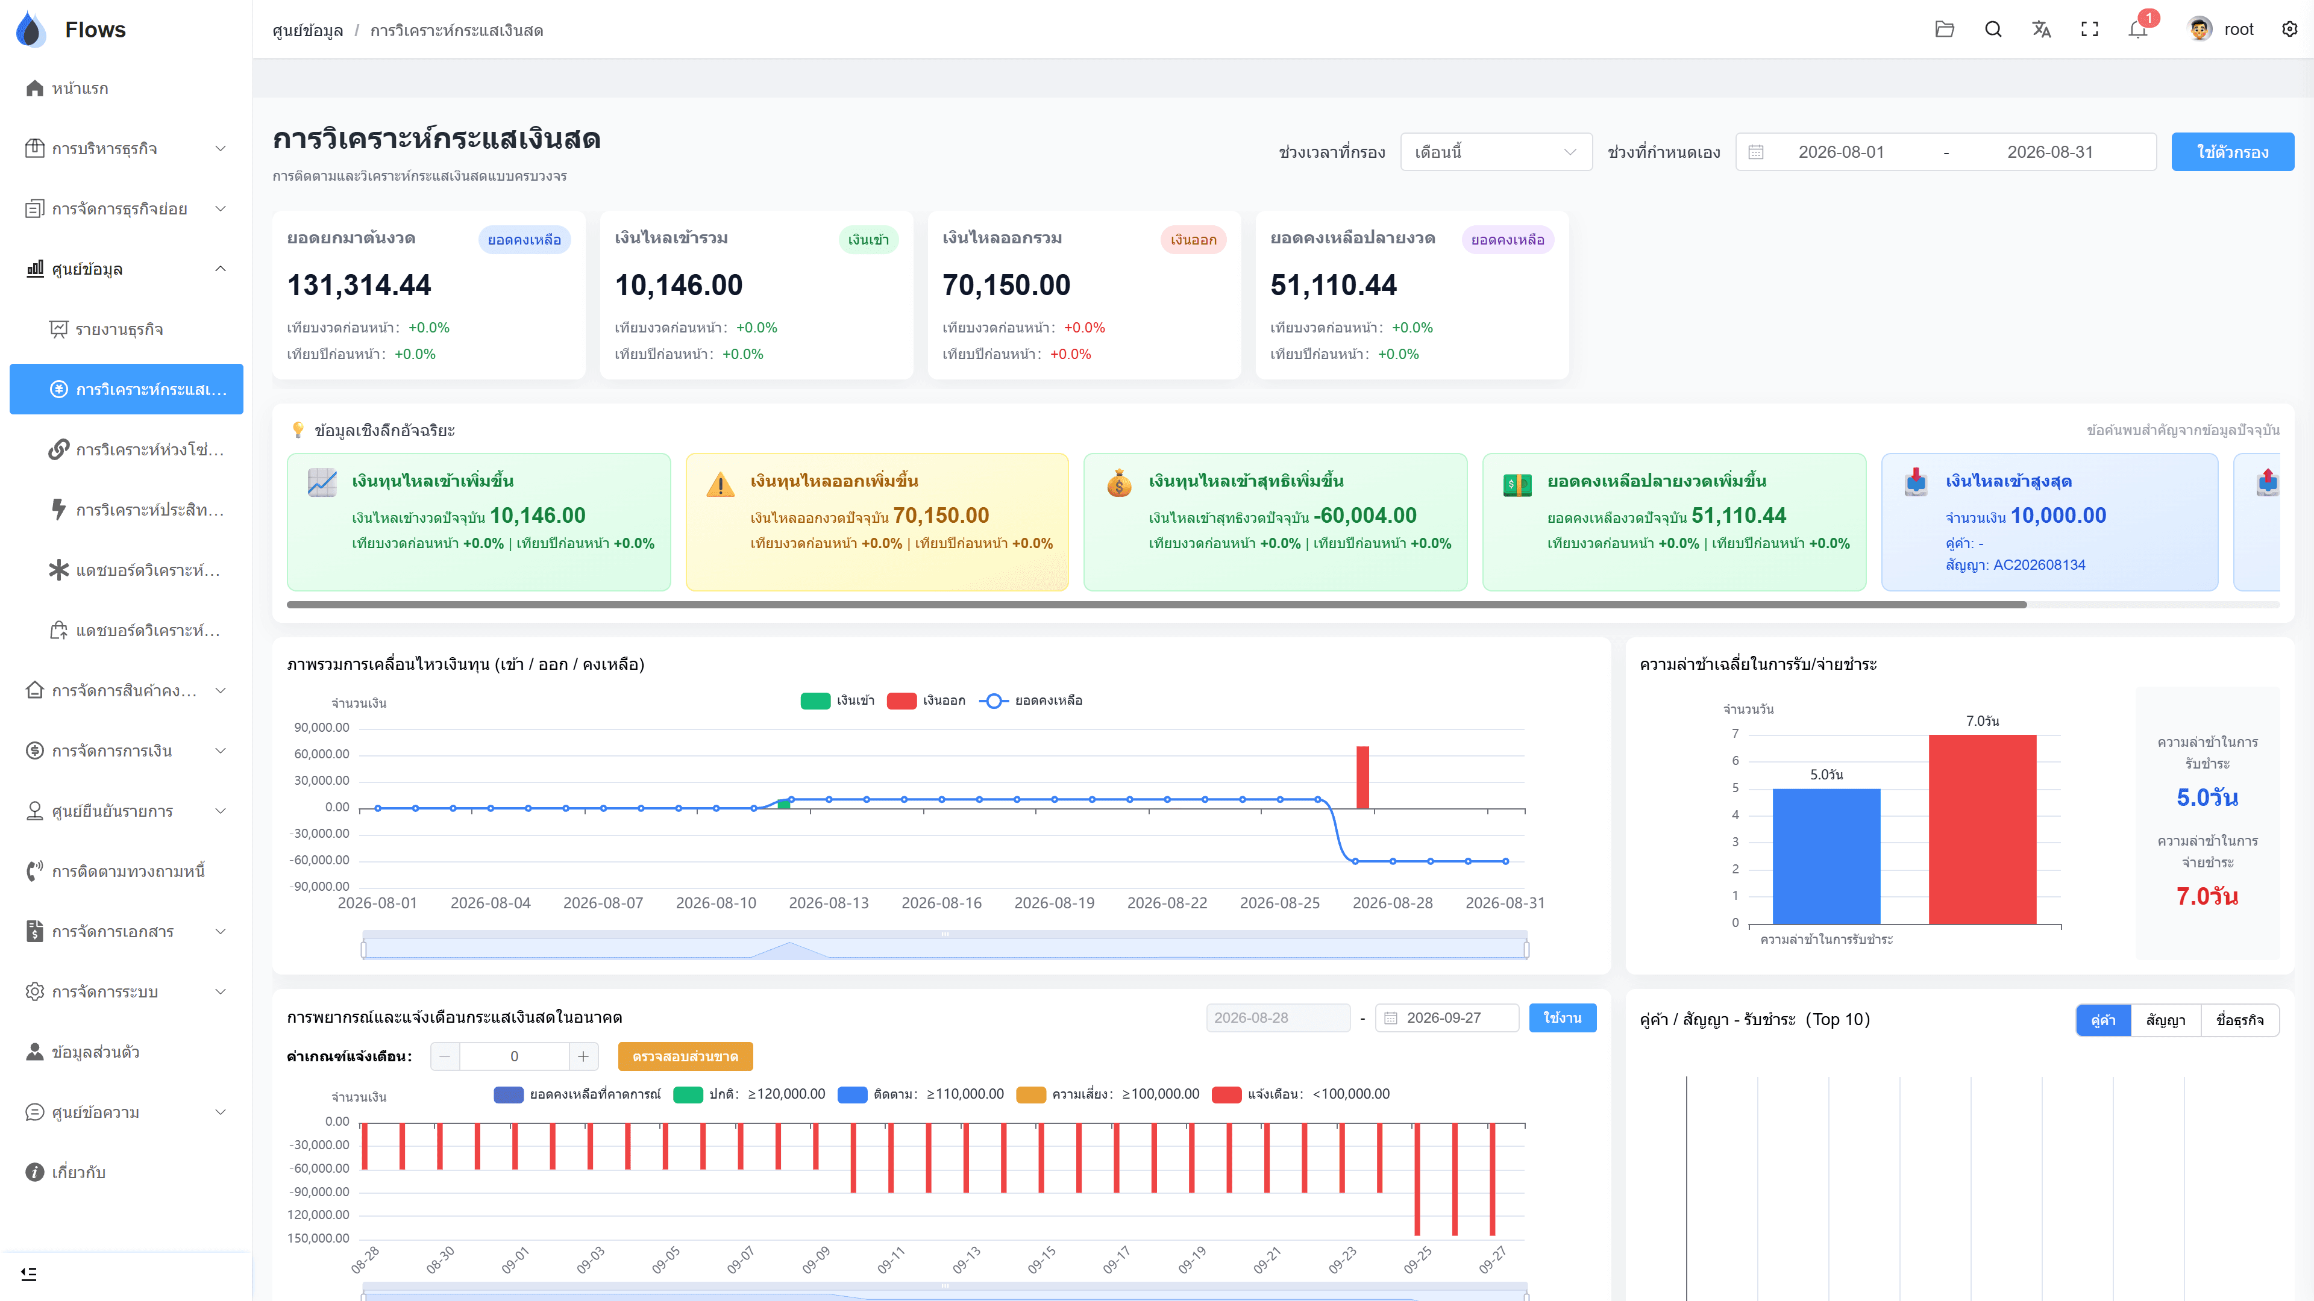2314x1301 pixels.
Task: Click the money bag icon on net inflow card
Action: click(1119, 483)
